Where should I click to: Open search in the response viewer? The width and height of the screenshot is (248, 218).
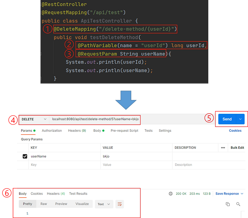238,204
